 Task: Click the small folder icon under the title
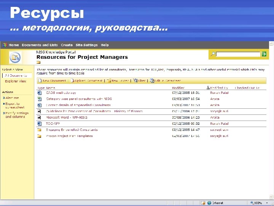coord(38,62)
